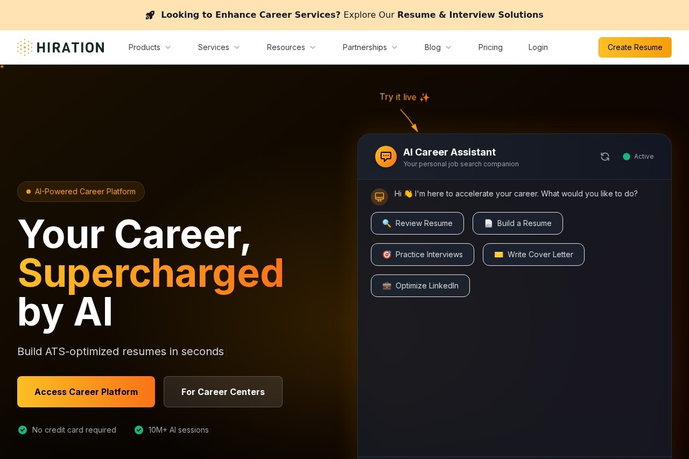Expand the Products dropdown menu
Screen dimensions: 689x459
150,47
